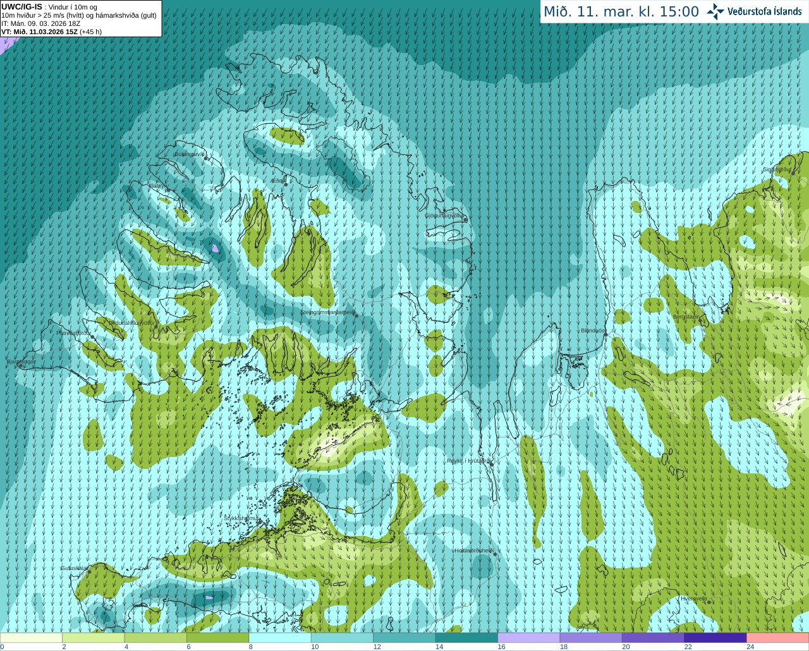809x651 pixels.
Task: Click the Steingrímsfjarðarheiði station label
Action: (x=327, y=312)
